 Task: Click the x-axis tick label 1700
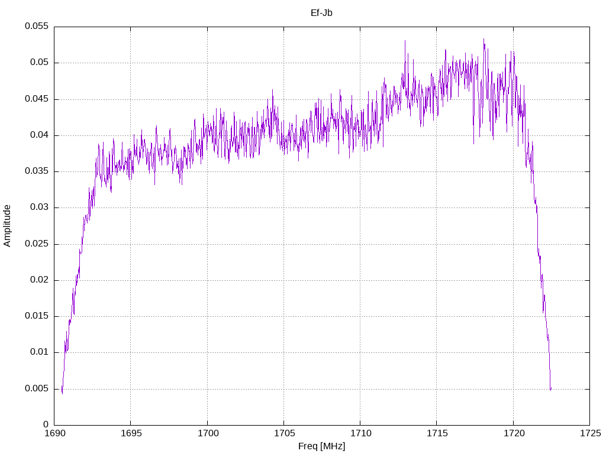coord(208,433)
